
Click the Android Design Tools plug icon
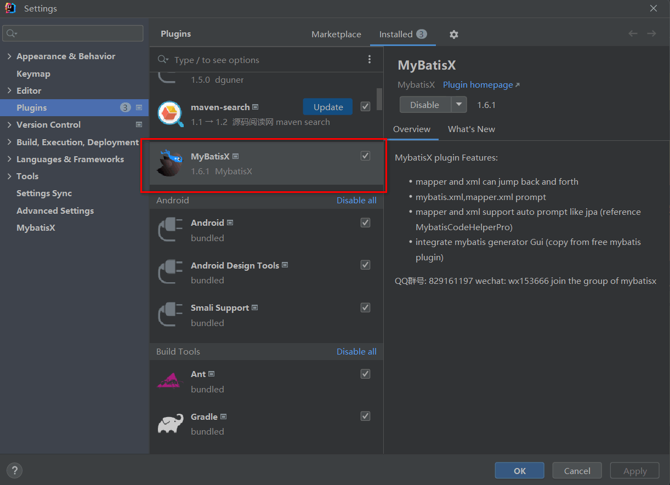coord(170,272)
